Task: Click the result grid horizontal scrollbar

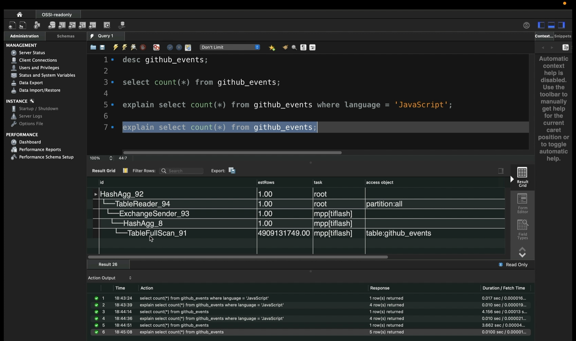Action: point(238,257)
